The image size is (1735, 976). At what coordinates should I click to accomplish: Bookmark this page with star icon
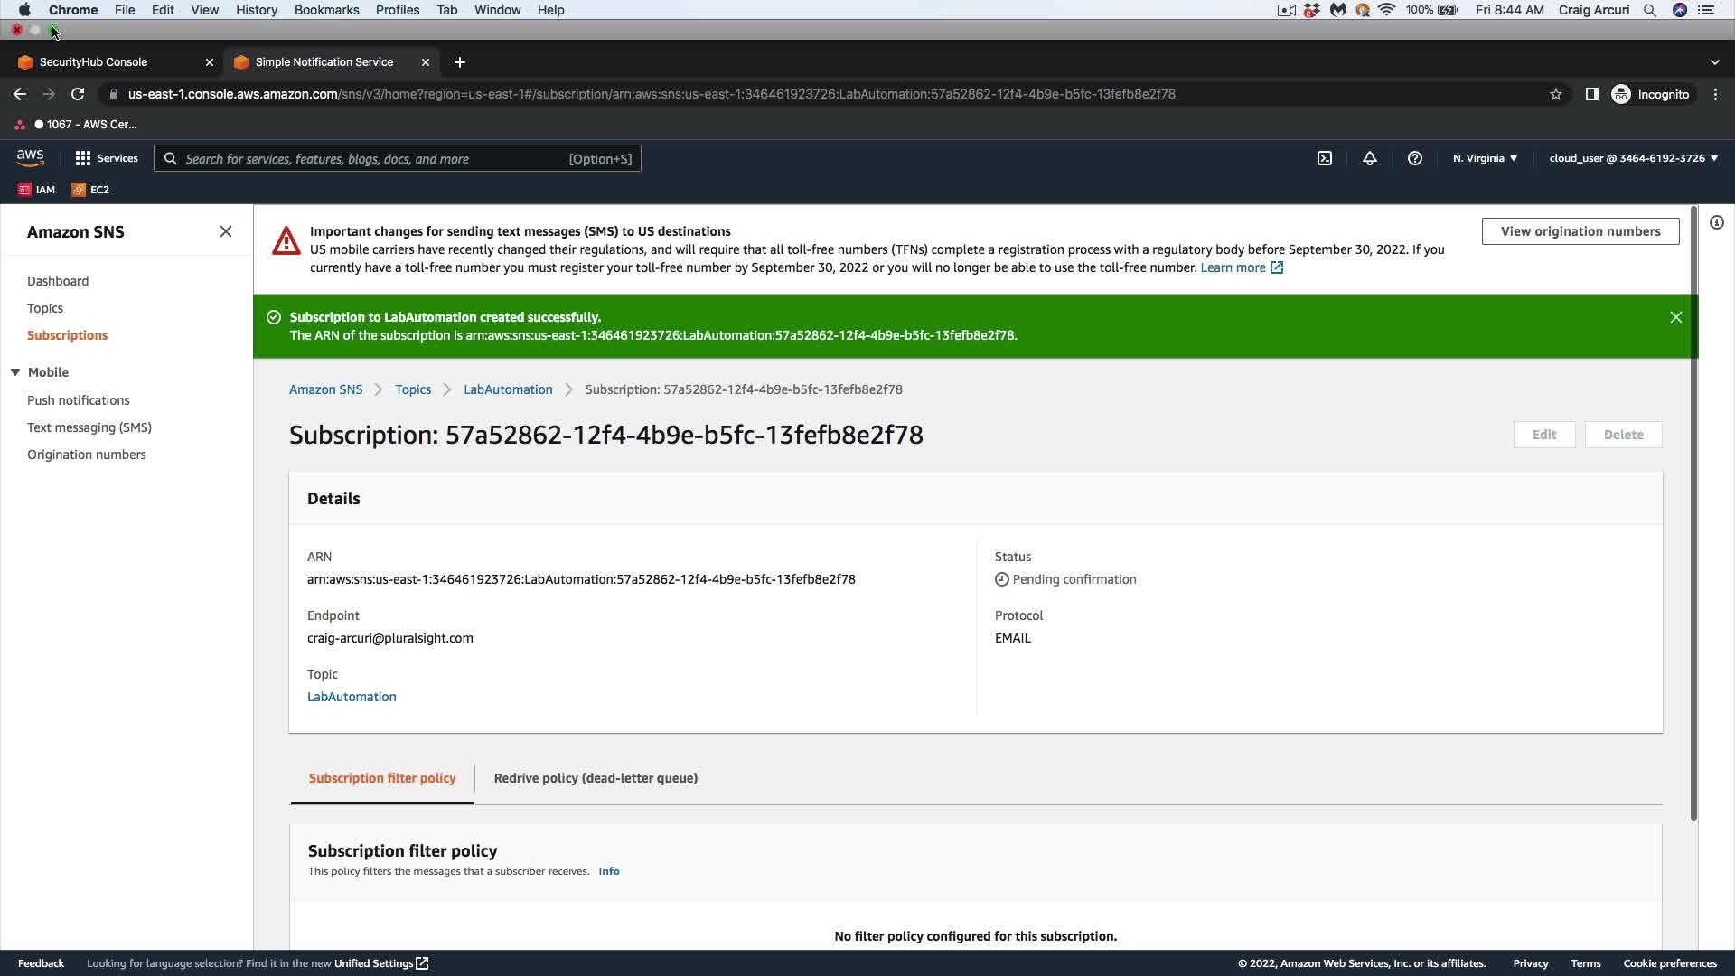pos(1556,94)
